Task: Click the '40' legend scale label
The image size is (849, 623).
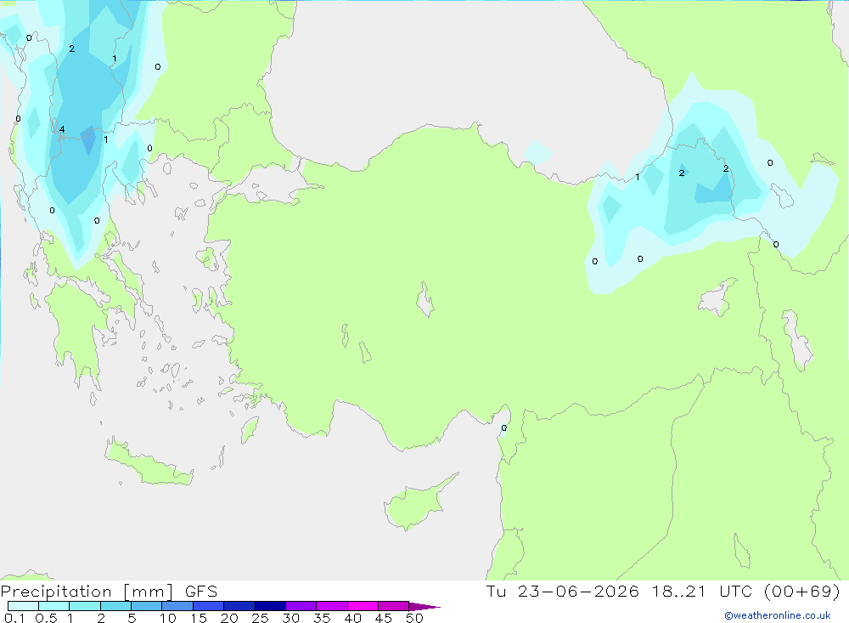Action: pos(352,618)
